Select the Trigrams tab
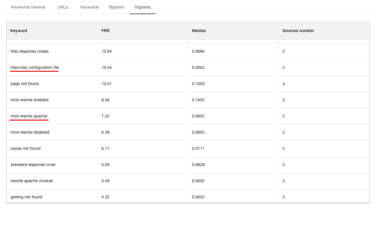 tap(142, 7)
